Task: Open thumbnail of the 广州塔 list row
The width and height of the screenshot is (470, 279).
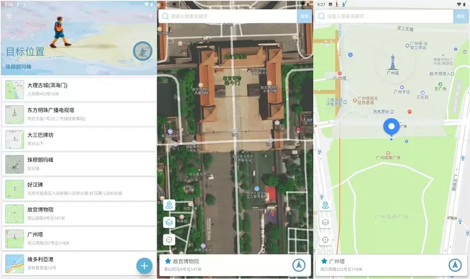Action: tap(14, 238)
